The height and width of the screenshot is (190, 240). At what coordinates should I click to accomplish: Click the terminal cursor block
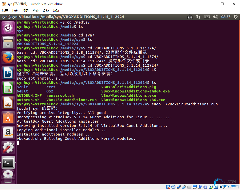point(18,143)
